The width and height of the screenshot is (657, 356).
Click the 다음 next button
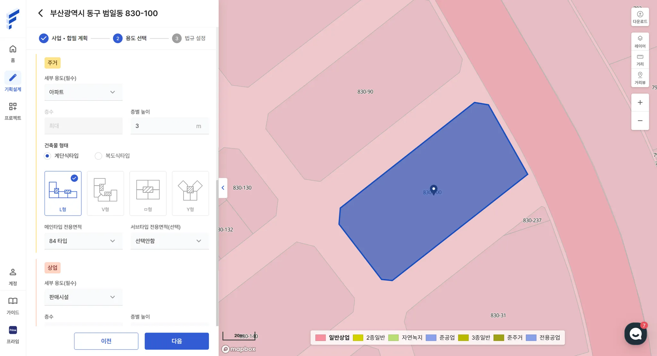176,341
